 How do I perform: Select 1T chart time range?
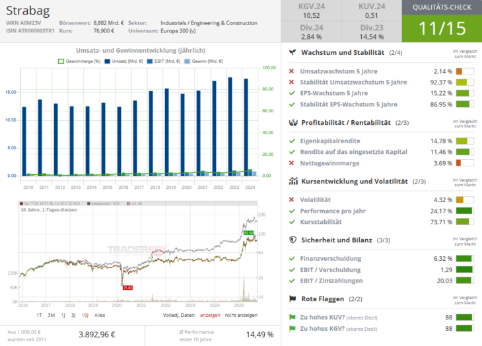39,315
